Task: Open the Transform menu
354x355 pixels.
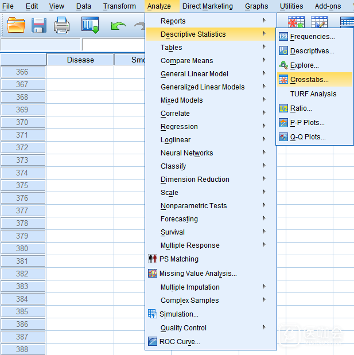Action: click(x=119, y=6)
